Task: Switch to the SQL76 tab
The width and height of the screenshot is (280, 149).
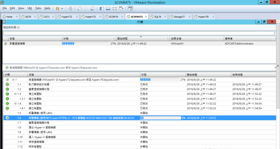Action: click(158, 17)
